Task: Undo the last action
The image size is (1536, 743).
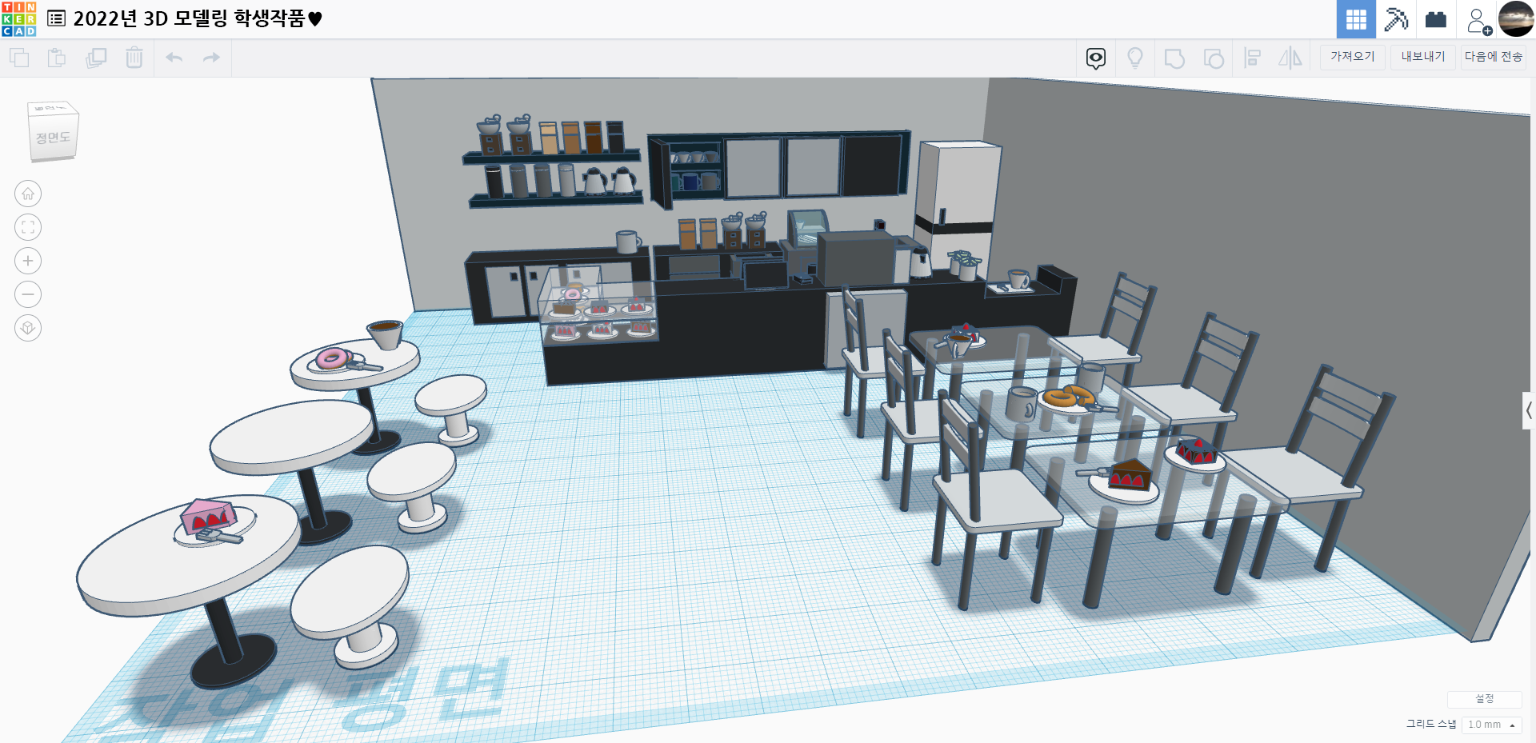Action: tap(174, 58)
